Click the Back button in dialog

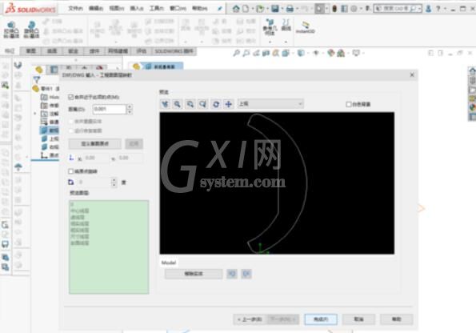250,319
